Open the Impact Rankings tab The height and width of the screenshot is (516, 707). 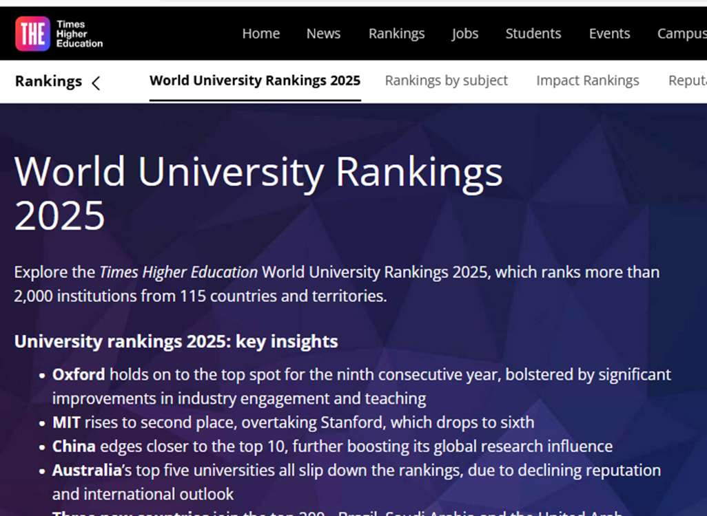(587, 80)
